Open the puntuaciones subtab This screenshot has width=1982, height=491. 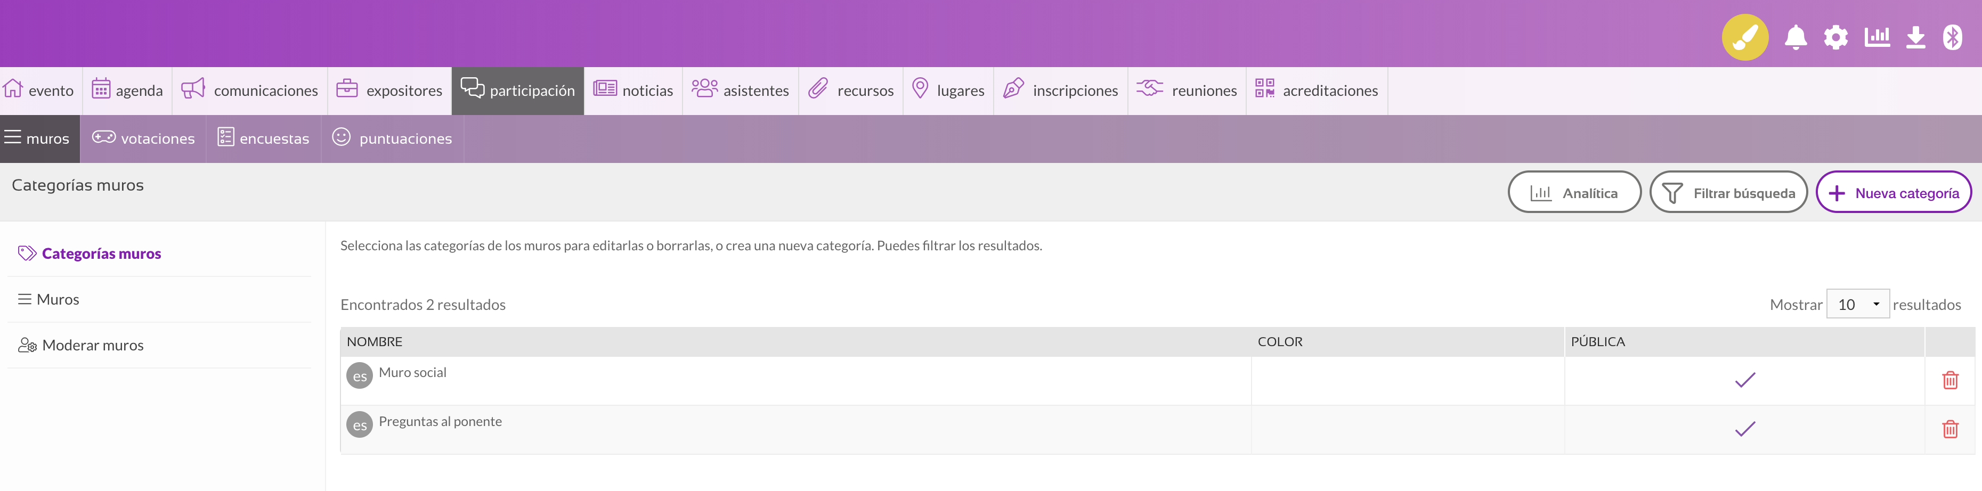tap(392, 138)
